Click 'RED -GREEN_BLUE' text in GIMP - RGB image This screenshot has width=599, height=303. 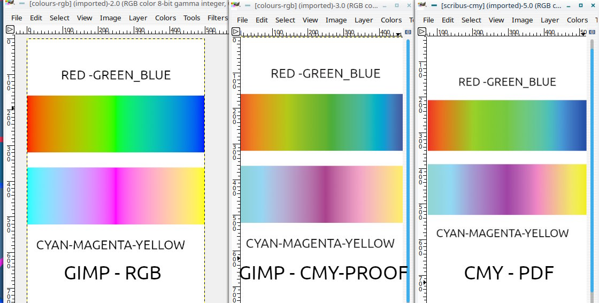click(x=116, y=75)
